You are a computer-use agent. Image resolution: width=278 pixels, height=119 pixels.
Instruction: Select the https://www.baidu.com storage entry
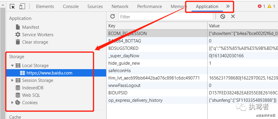point(49,73)
